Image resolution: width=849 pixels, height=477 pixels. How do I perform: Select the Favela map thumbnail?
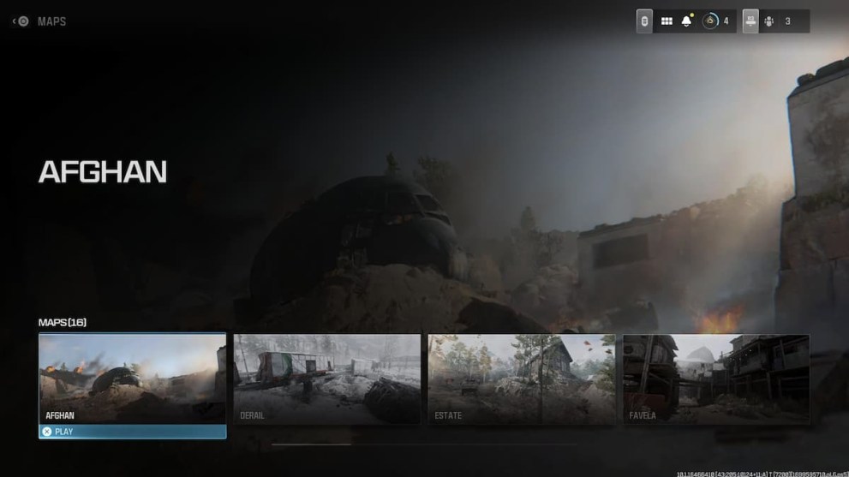(x=716, y=379)
